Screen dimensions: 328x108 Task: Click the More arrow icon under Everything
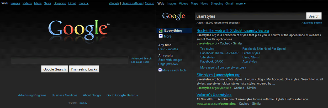point(161,36)
